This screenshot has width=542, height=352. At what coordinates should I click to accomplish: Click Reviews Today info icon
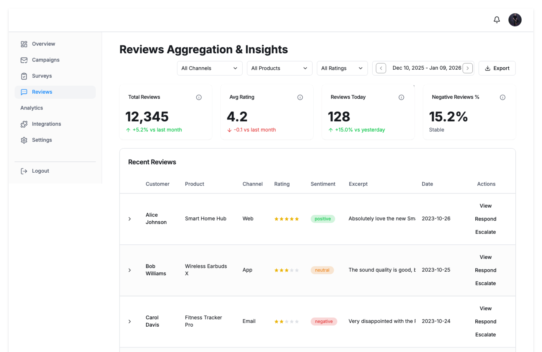pyautogui.click(x=401, y=97)
